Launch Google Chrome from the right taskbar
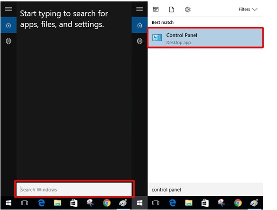 [x=238, y=203]
